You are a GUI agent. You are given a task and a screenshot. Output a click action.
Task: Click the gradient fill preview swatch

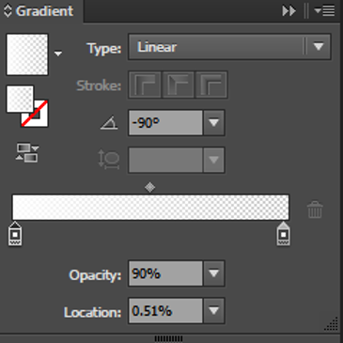[27, 55]
